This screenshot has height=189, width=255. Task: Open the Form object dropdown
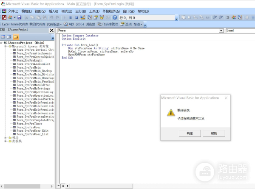221,31
